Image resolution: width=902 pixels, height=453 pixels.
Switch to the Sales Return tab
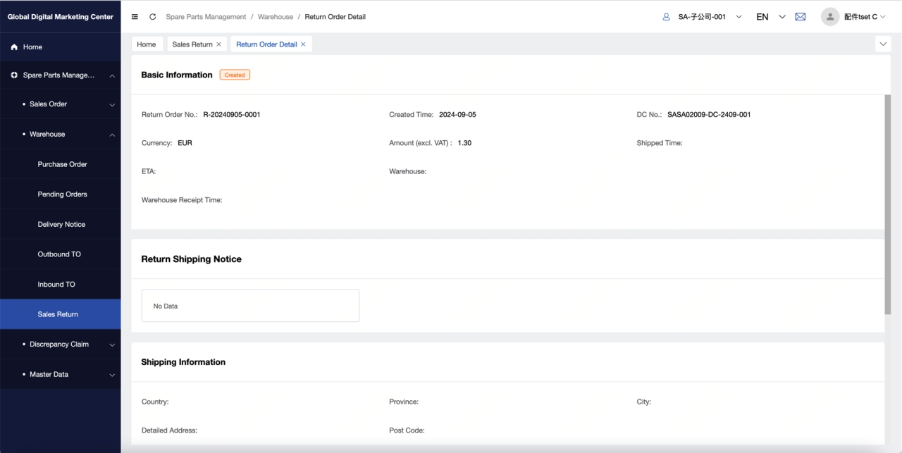(x=192, y=44)
